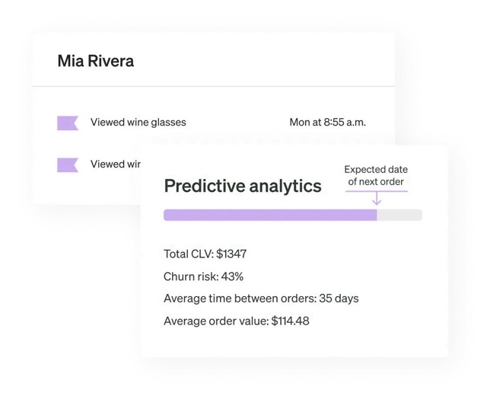This screenshot has width=487, height=396.
Task: Select the Expected date of next order label
Action: pyautogui.click(x=376, y=175)
